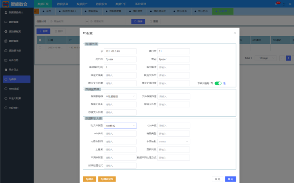Open the 系统管理 top menu
The height and width of the screenshot is (183, 294).
(140, 4)
